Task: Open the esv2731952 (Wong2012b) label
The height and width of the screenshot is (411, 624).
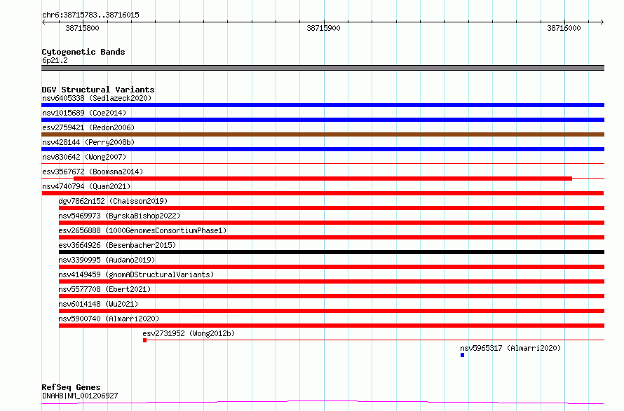Action: tap(189, 333)
